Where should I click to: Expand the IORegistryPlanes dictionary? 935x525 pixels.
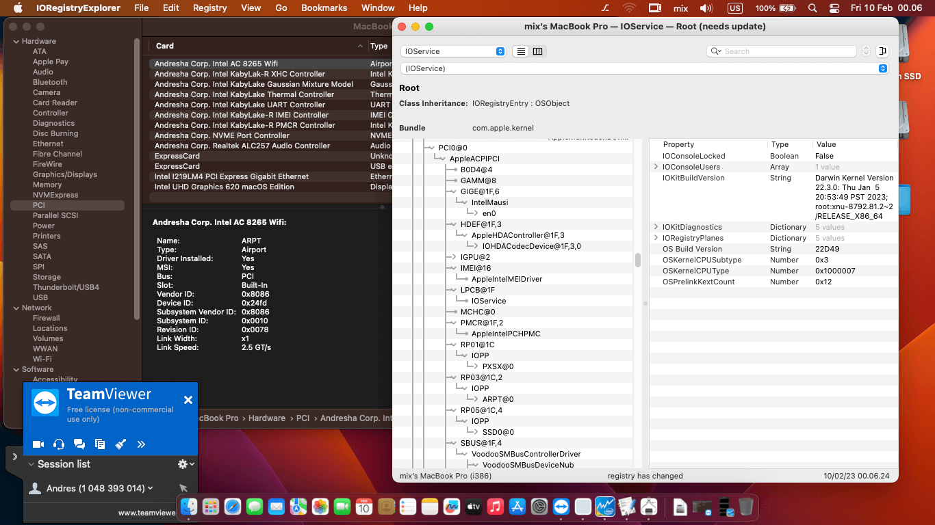coord(656,238)
